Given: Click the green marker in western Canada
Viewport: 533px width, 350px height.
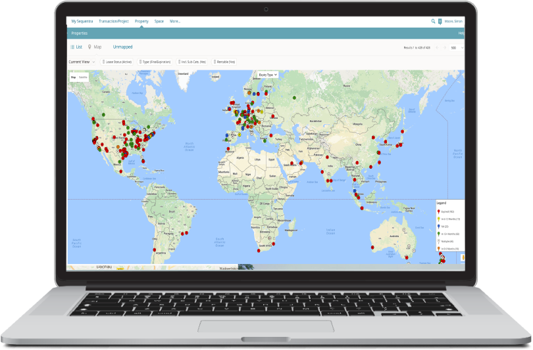Looking at the screenshot, I should [104, 115].
